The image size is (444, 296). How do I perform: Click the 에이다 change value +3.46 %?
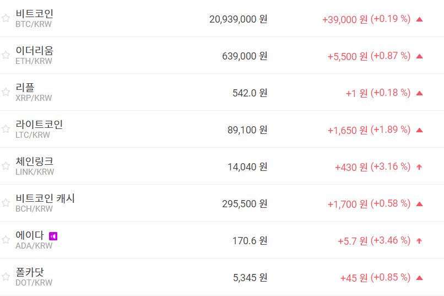pyautogui.click(x=391, y=240)
